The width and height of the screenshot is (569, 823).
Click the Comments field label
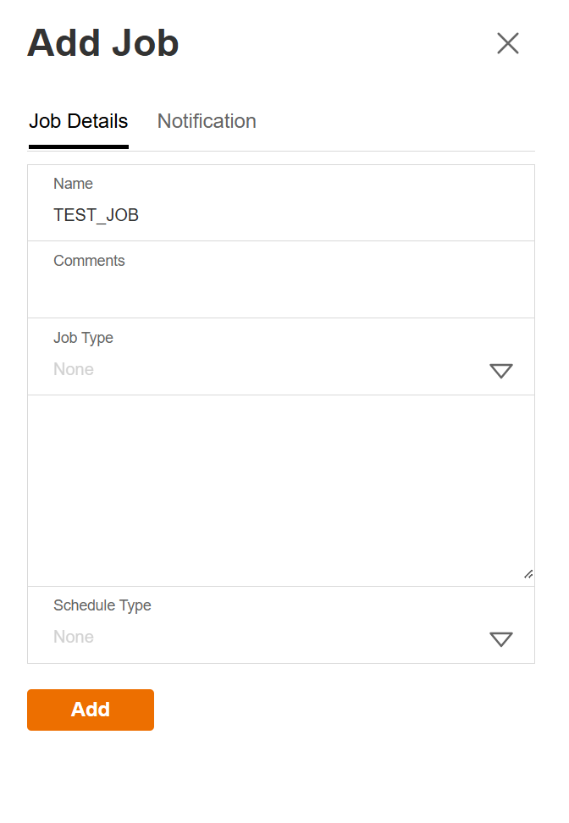point(89,261)
